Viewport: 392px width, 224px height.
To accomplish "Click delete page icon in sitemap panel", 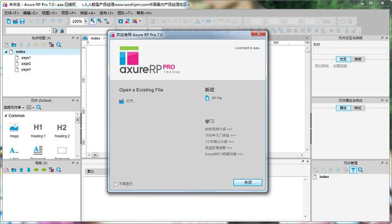I will pyautogui.click(x=51, y=45).
